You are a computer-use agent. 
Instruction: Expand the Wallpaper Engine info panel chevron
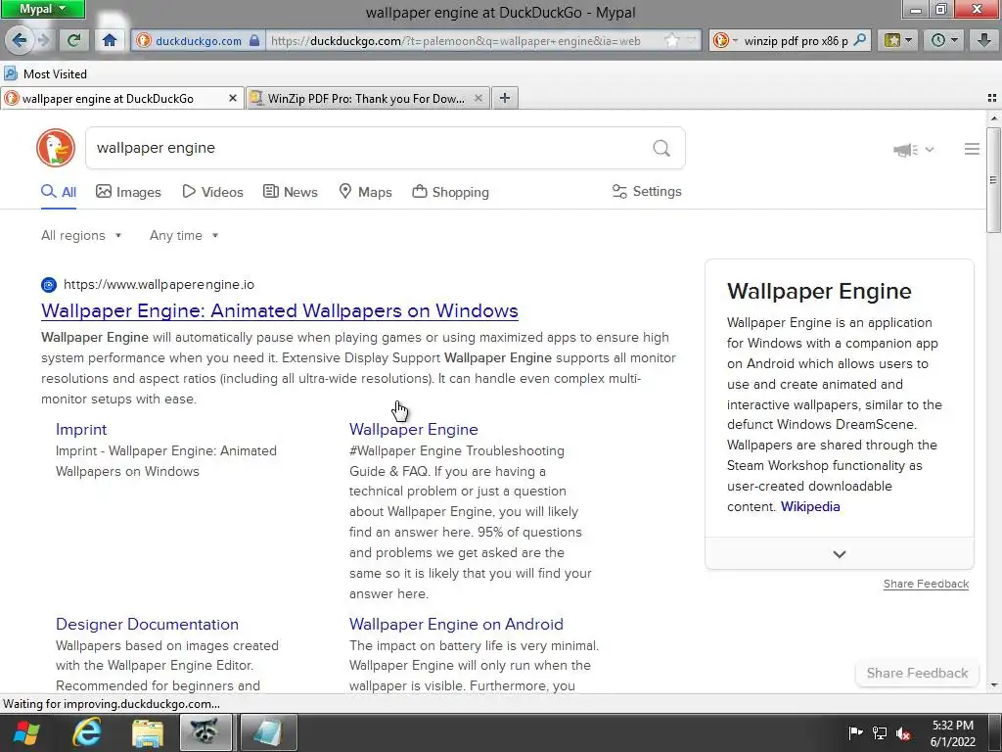839,554
